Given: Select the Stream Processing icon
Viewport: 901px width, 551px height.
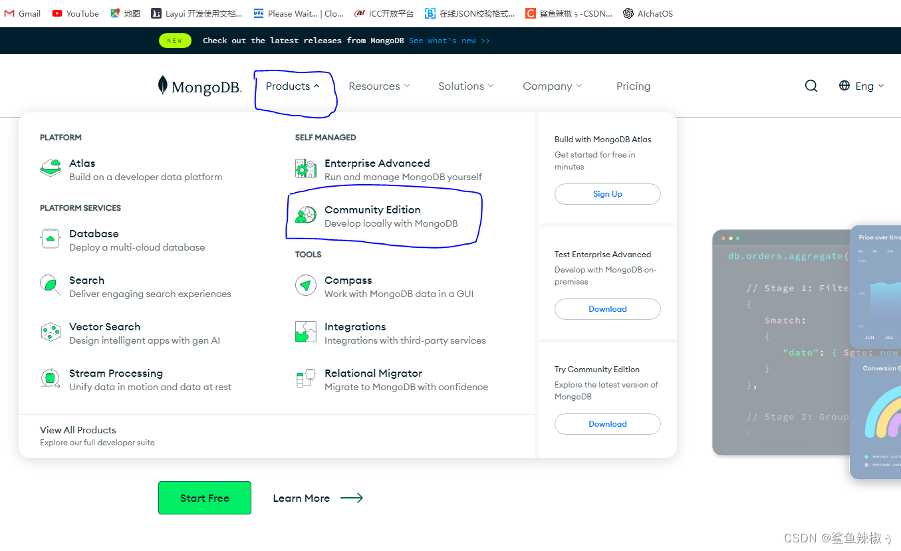Looking at the screenshot, I should [x=51, y=378].
